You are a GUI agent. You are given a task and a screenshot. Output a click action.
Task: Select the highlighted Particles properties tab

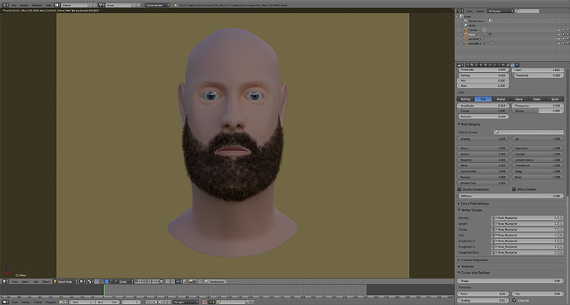pyautogui.click(x=512, y=64)
